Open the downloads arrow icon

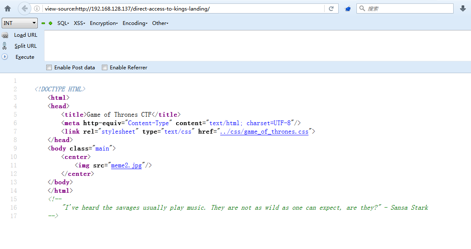point(463,9)
